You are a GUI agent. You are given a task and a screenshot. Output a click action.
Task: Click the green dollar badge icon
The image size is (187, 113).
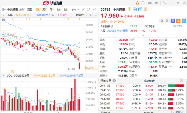129,9
